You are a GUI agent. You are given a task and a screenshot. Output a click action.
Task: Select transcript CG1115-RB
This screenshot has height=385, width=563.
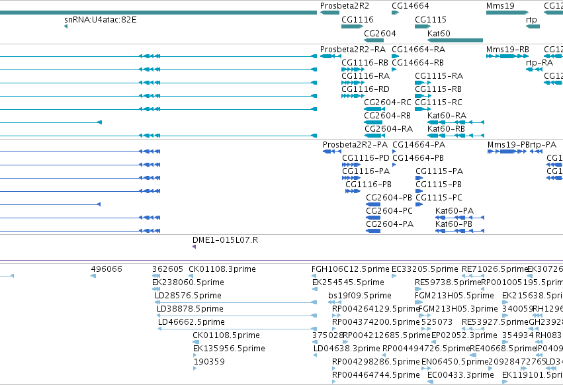pos(438,89)
